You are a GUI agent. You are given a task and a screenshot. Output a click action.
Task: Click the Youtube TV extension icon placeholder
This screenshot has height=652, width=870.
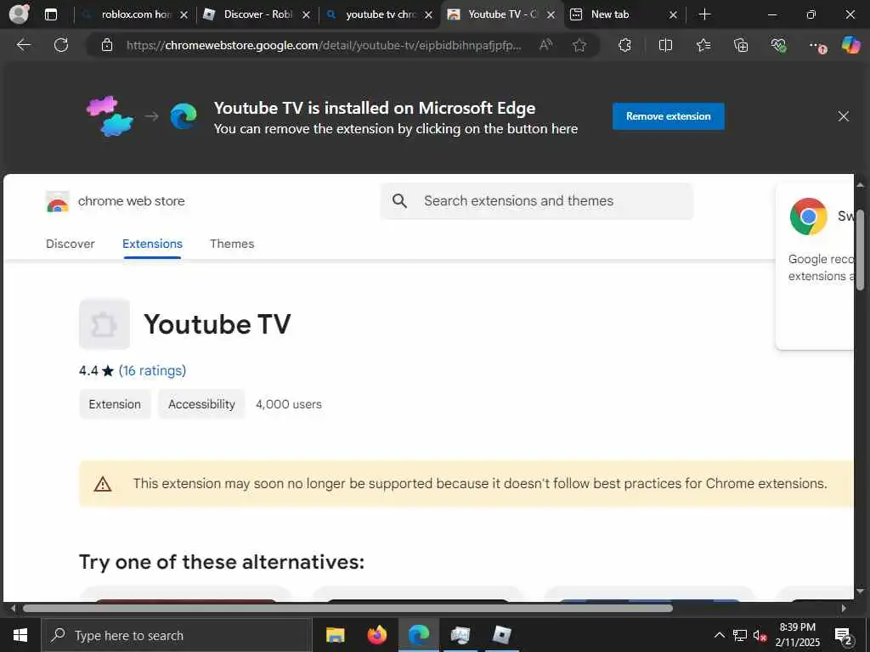click(105, 323)
